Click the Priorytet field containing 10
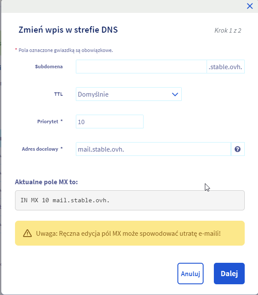This screenshot has width=258, height=295. [109, 122]
